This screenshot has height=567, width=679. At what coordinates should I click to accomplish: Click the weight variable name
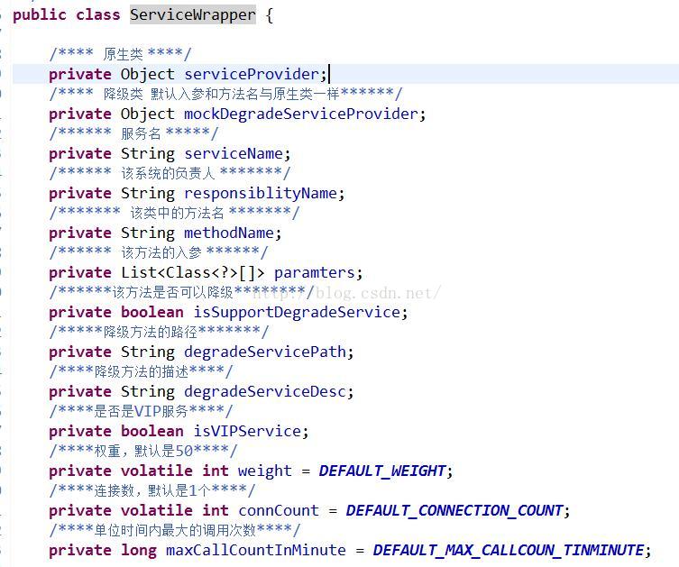[265, 471]
